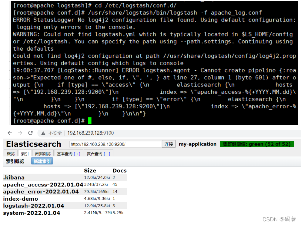Image resolution: width=301 pixels, height=225 pixels.
Task: Click the Elasticsearch heading
Action: (34, 144)
